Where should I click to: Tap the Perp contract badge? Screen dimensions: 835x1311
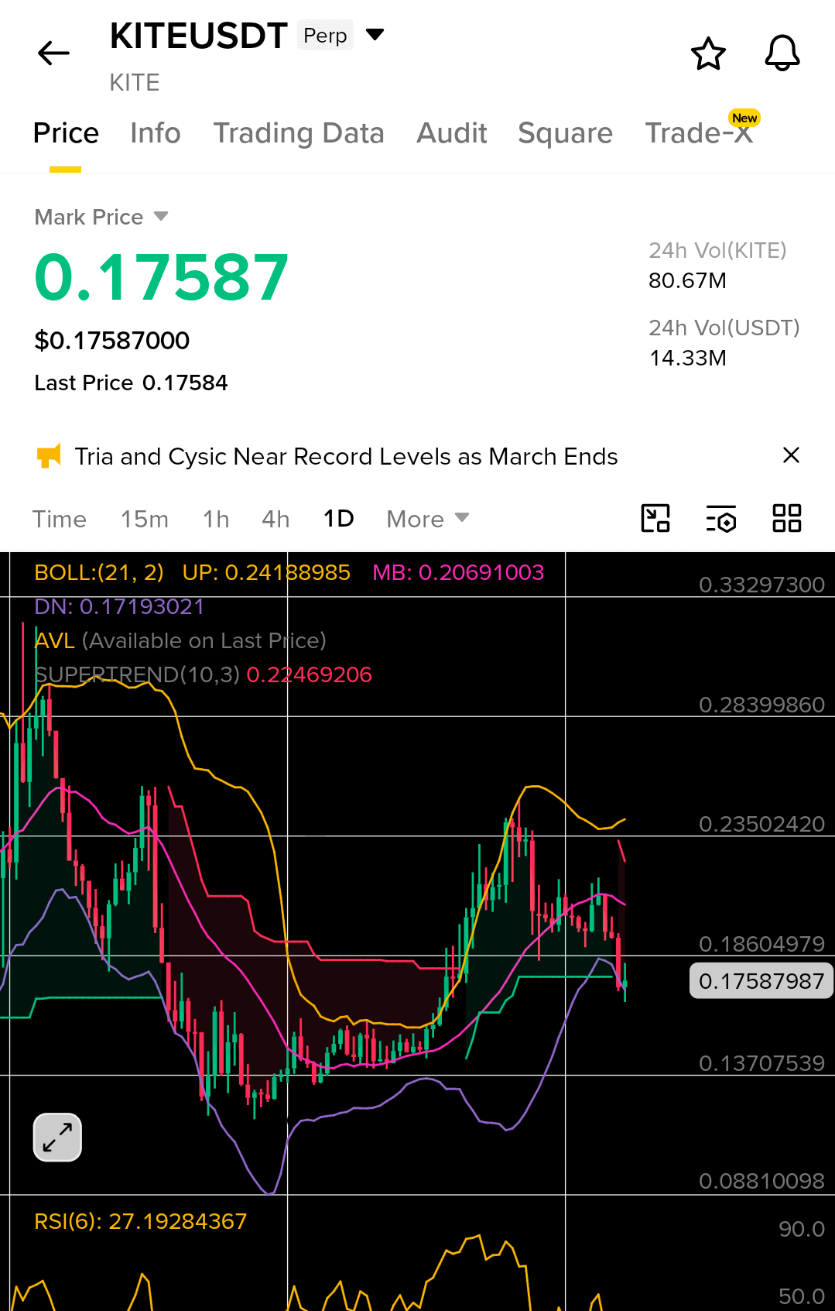325,36
